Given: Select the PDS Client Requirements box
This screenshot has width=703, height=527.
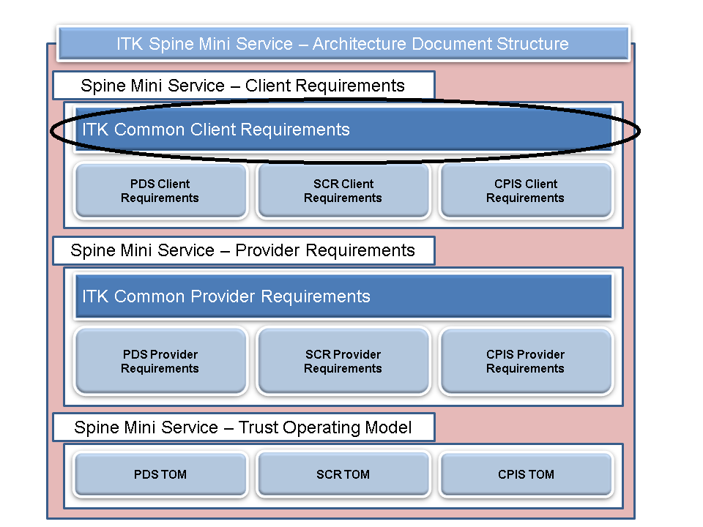Looking at the screenshot, I should (160, 191).
